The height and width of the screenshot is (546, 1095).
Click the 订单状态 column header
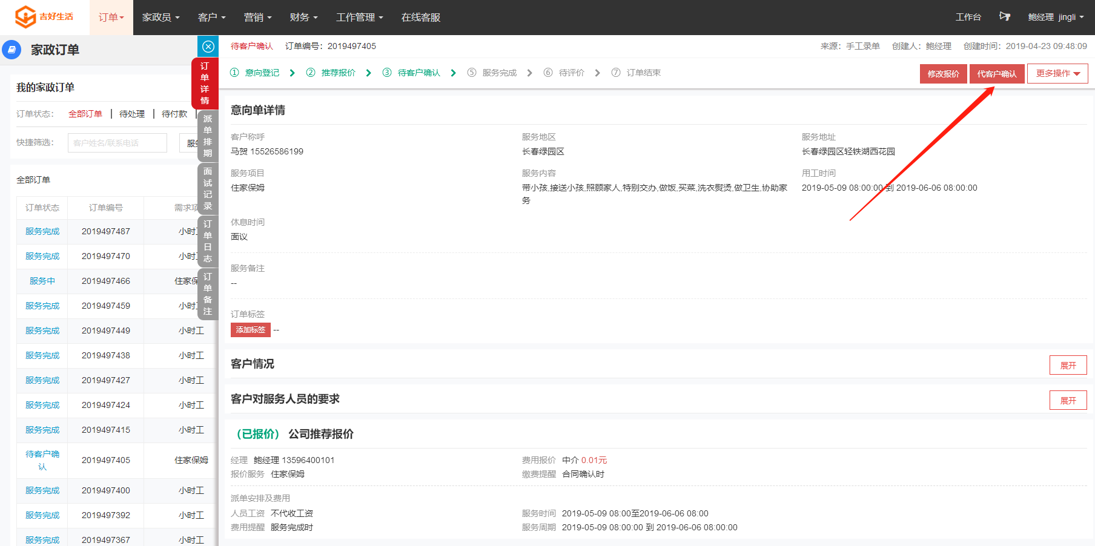[42, 208]
